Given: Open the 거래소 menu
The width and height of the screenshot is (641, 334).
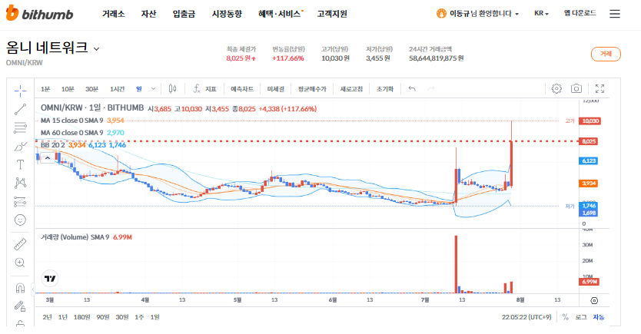Looking at the screenshot, I should 113,14.
